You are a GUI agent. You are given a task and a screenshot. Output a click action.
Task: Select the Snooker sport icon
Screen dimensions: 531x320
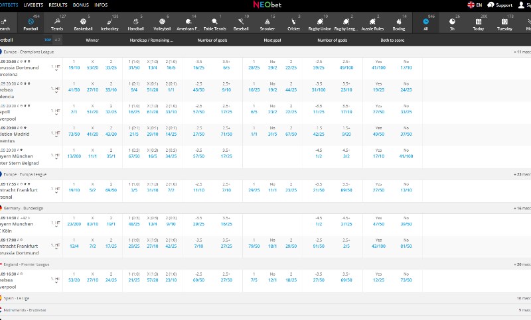pos(267,23)
